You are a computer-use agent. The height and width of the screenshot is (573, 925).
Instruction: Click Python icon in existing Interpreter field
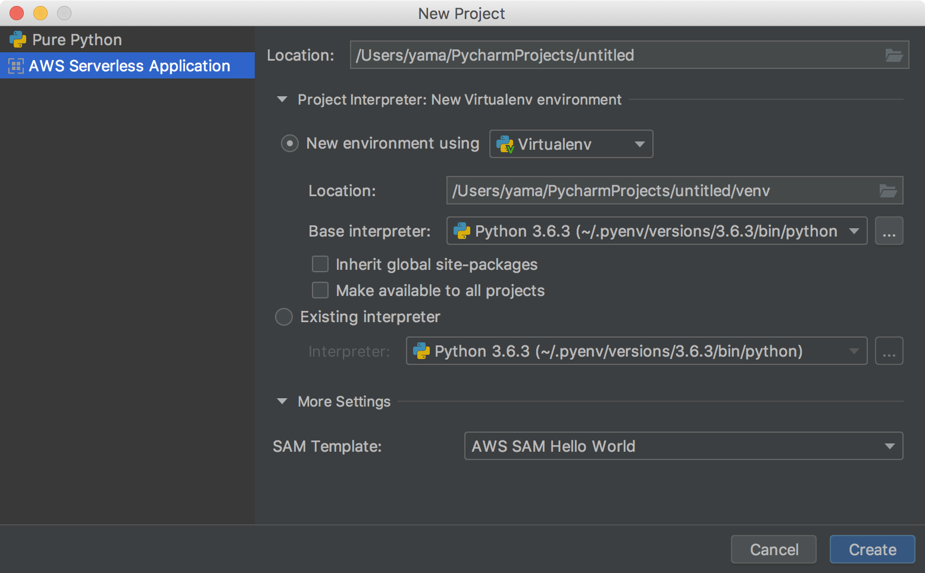(421, 351)
